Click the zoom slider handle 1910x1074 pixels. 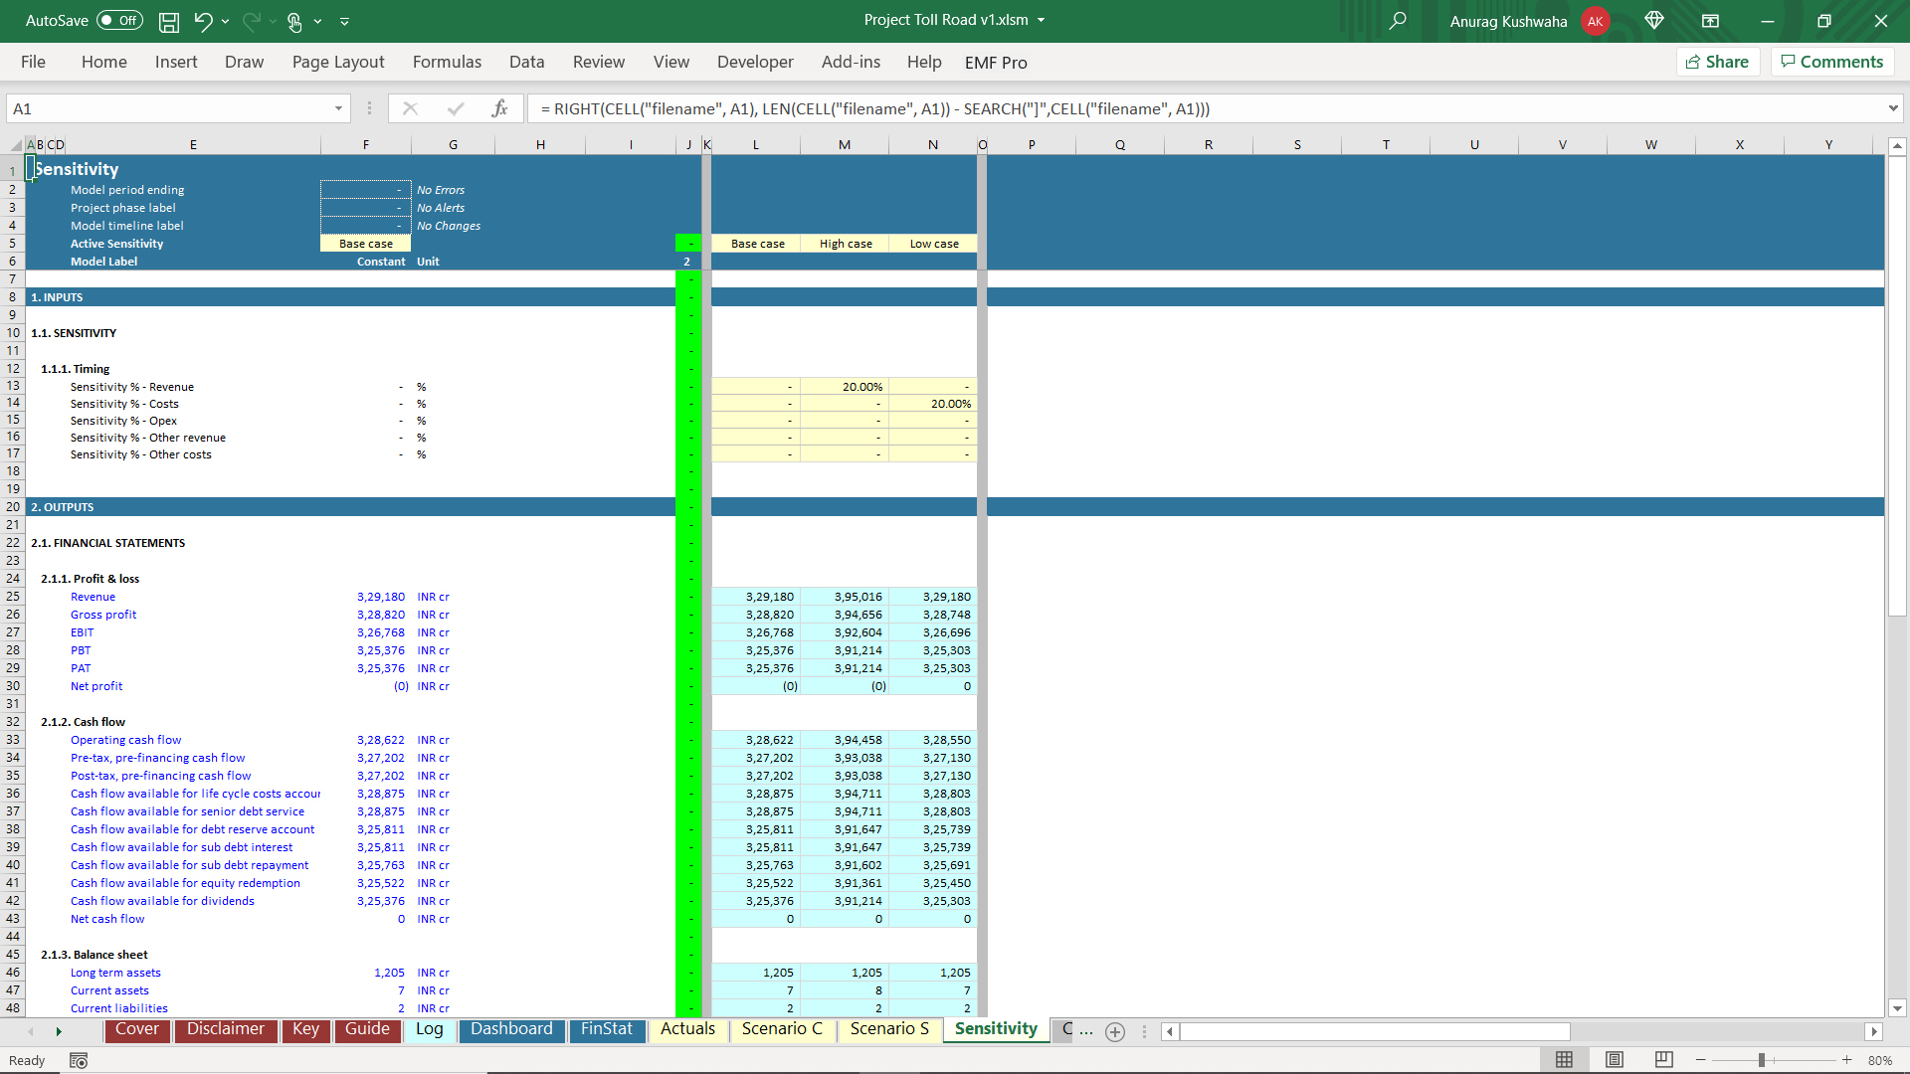tap(1761, 1060)
